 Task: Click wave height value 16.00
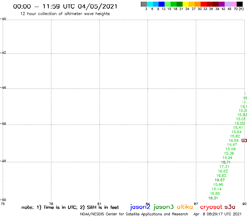coord(239,123)
